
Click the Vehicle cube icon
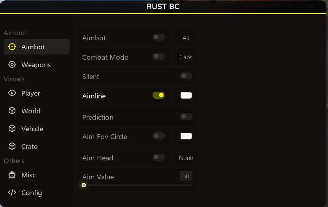(12, 129)
